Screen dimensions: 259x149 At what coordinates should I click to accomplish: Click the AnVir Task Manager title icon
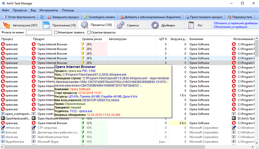pyautogui.click(x=3, y=3)
